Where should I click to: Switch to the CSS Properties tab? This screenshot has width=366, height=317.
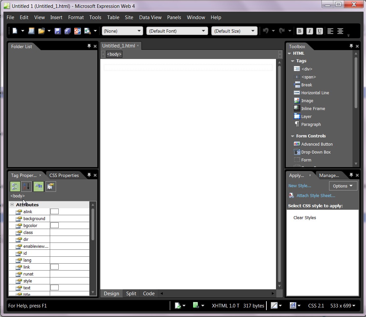point(64,175)
